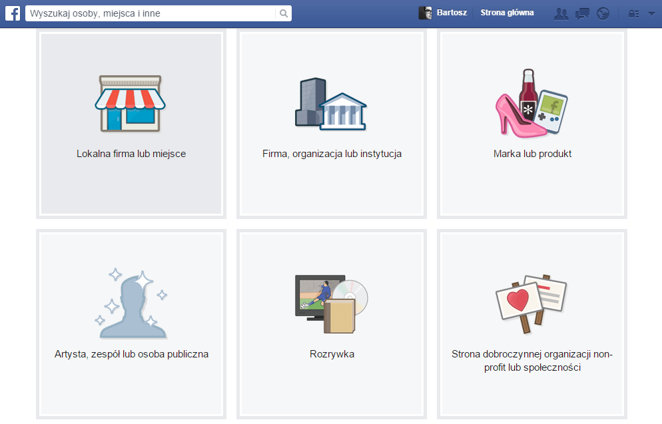Click the search magnifier icon
Viewport: 662px width, 424px height.
pyautogui.click(x=284, y=13)
